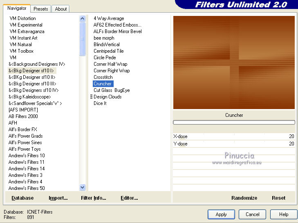Choose the bee morph filter

click(104, 38)
